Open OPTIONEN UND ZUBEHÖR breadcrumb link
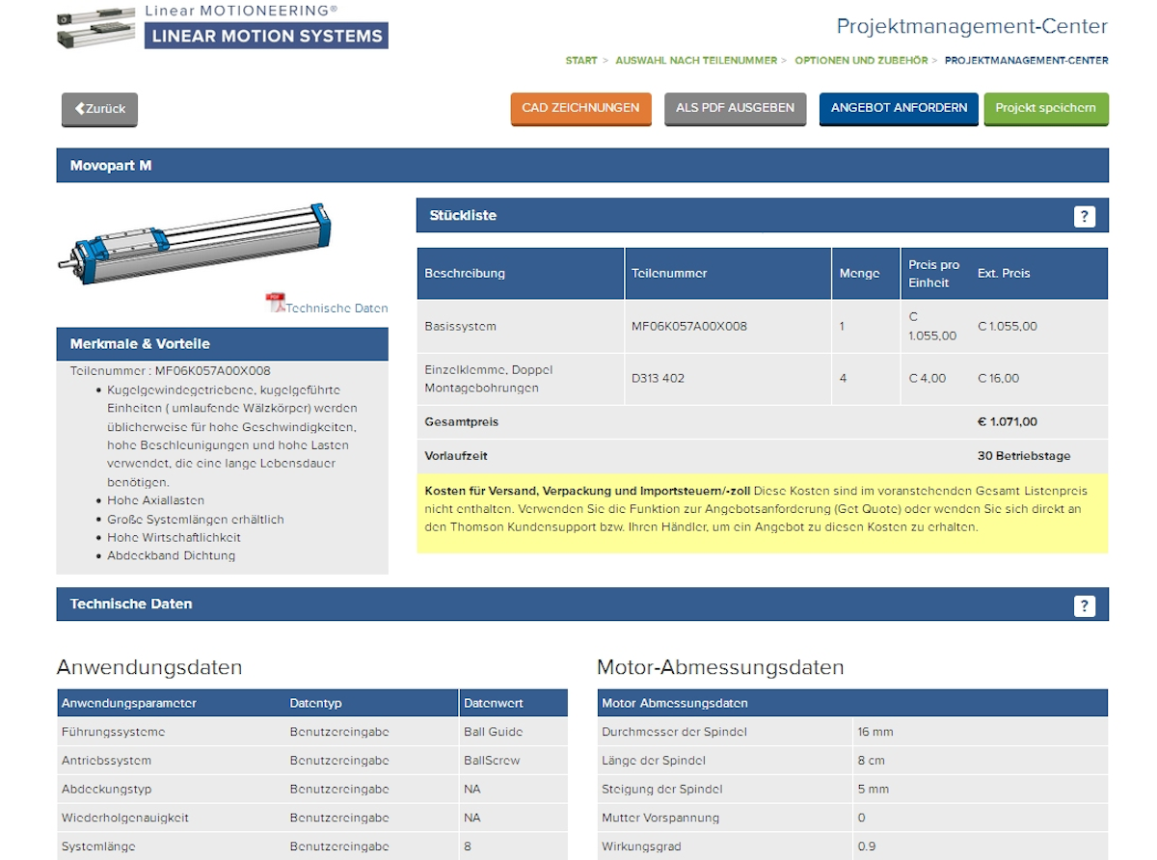Screen dimensions: 1157x860 click(861, 60)
